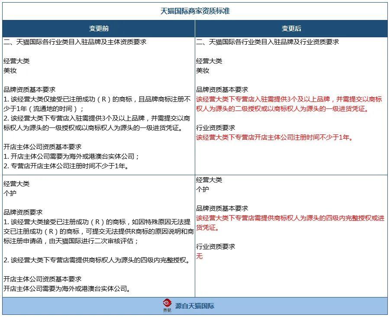The width and height of the screenshot is (390, 317).
Task: Click the red text 货凭证。
Action: [207, 228]
